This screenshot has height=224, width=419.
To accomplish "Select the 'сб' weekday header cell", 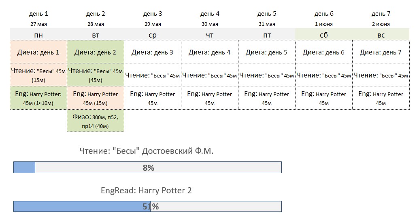I will pos(324,35).
